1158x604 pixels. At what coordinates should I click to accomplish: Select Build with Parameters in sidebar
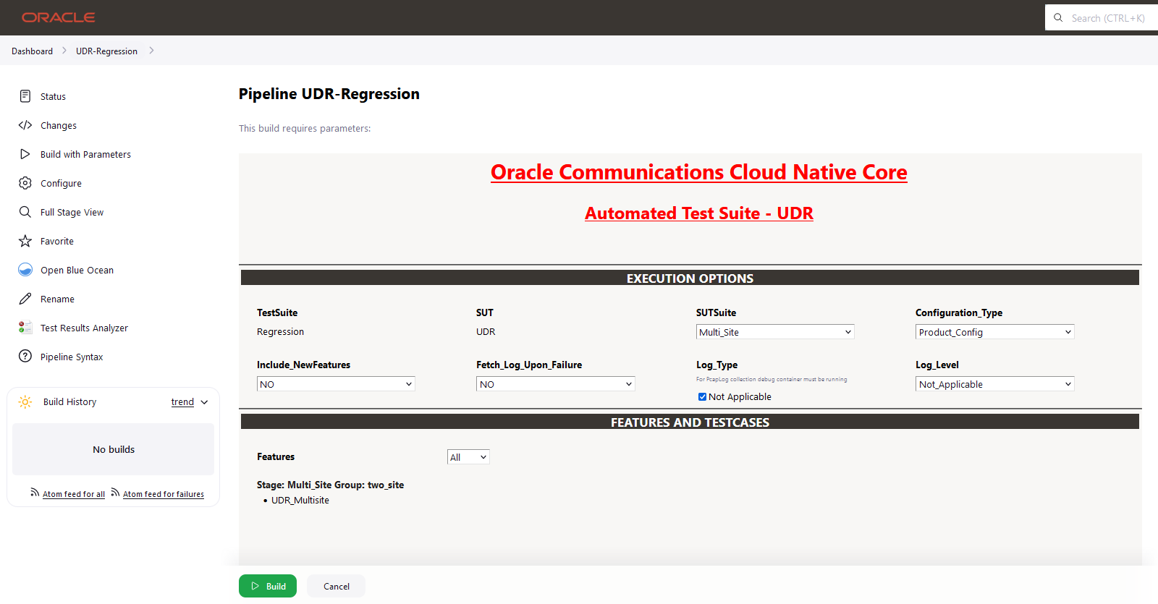(x=85, y=154)
